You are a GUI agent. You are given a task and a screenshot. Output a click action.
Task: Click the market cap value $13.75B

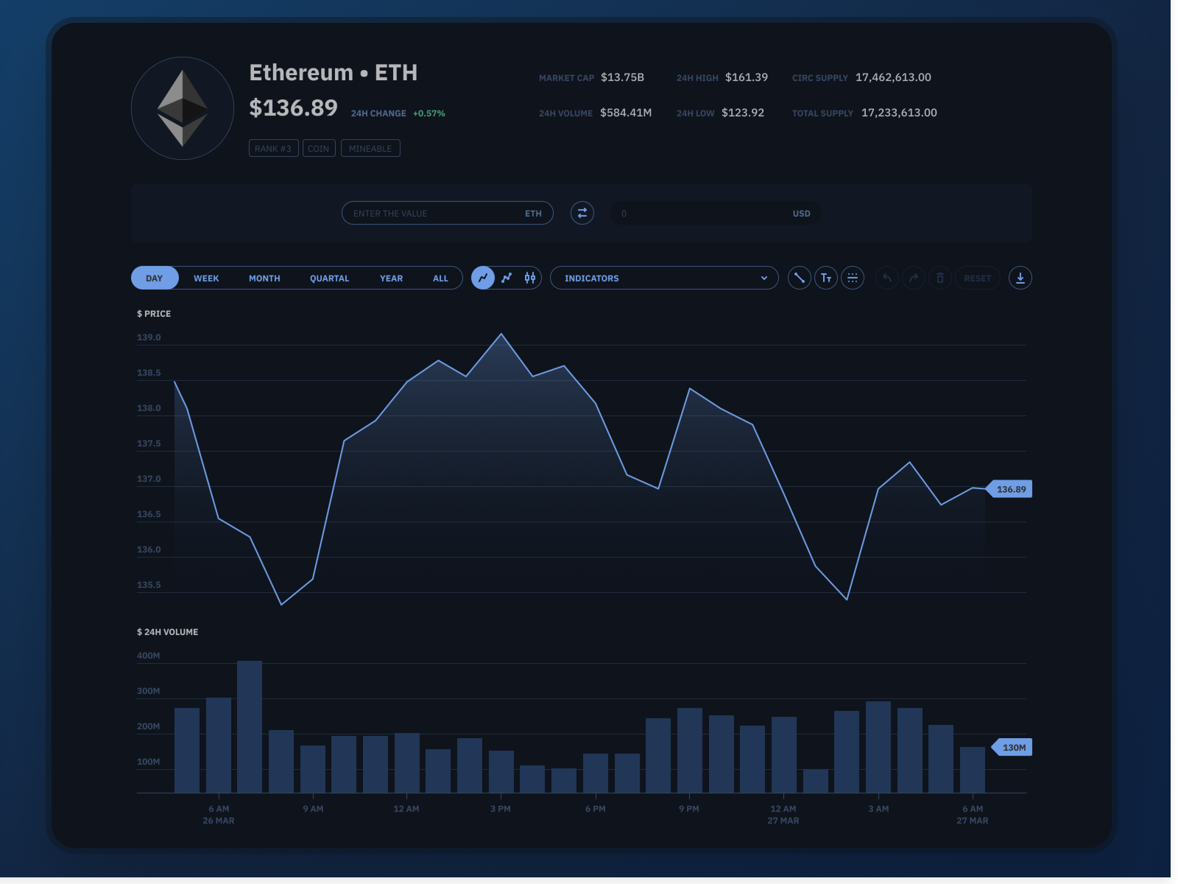pos(622,77)
